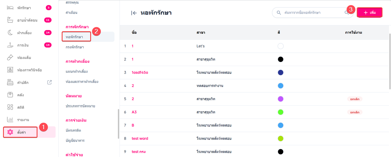The height and width of the screenshot is (157, 391).
Task: Open the ห้องแล็บ test tube icon
Action: click(10, 58)
